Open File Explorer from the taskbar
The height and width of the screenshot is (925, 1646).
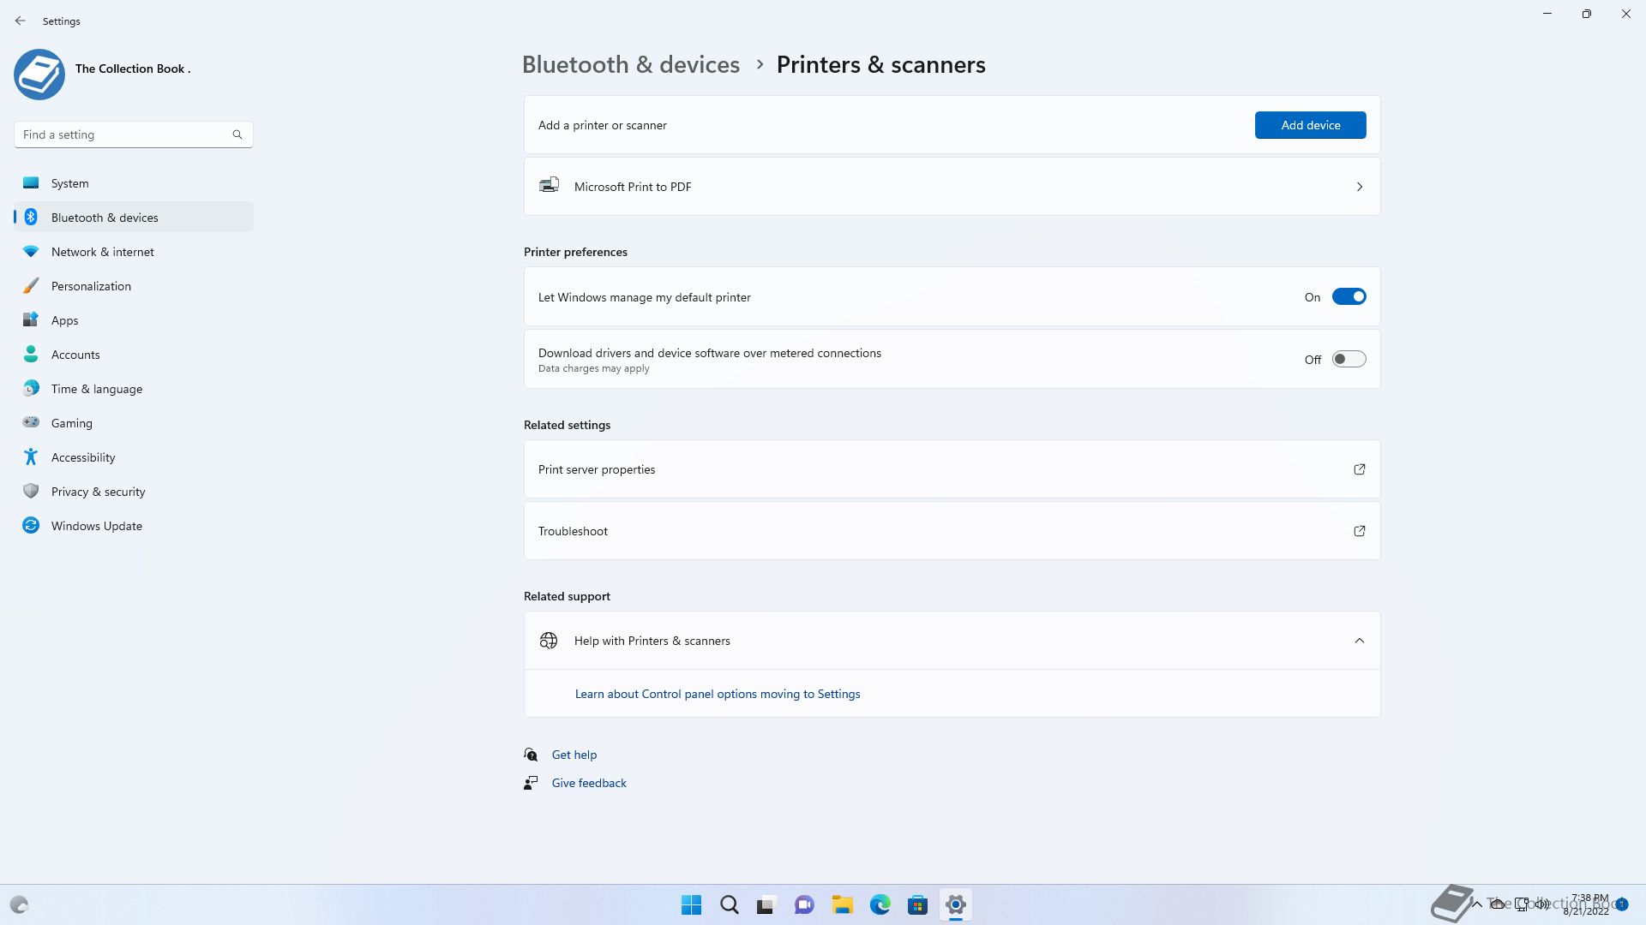pos(842,904)
